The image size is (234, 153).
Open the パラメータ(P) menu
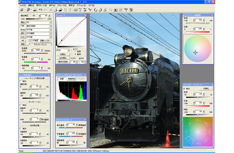[x=62, y=5]
